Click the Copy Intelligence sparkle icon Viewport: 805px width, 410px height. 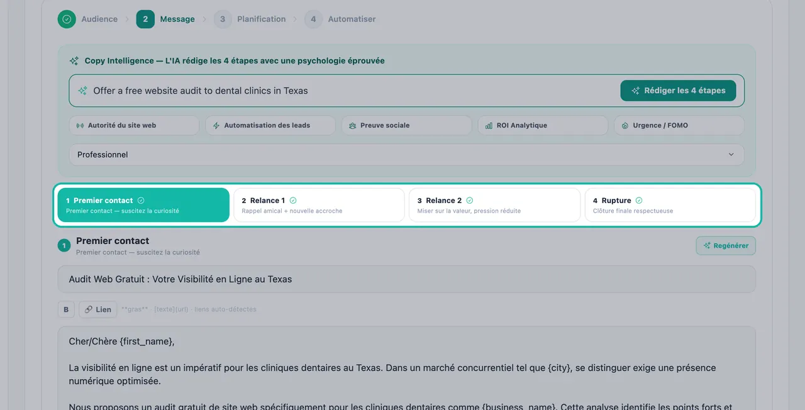pyautogui.click(x=74, y=61)
